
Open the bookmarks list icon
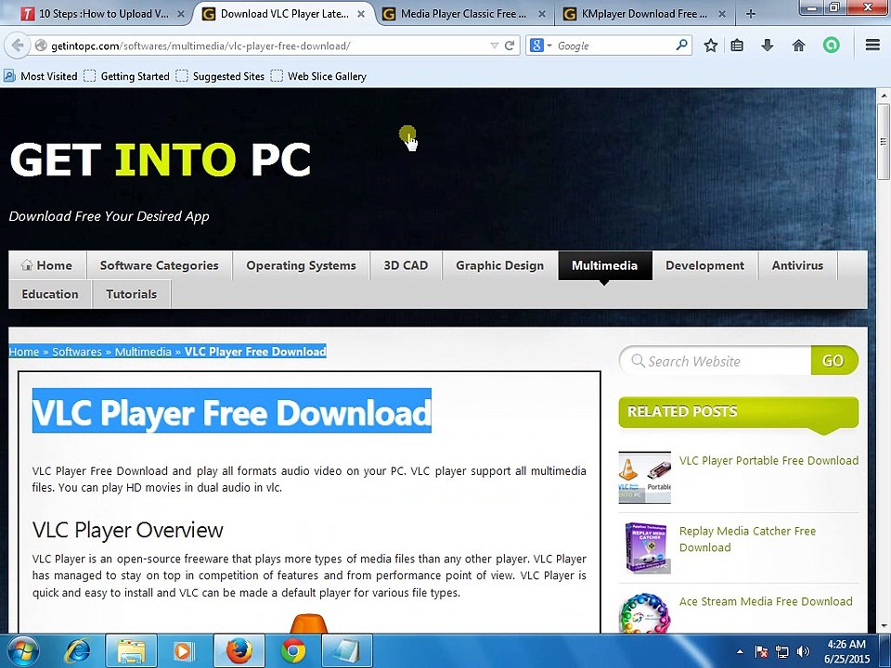737,45
